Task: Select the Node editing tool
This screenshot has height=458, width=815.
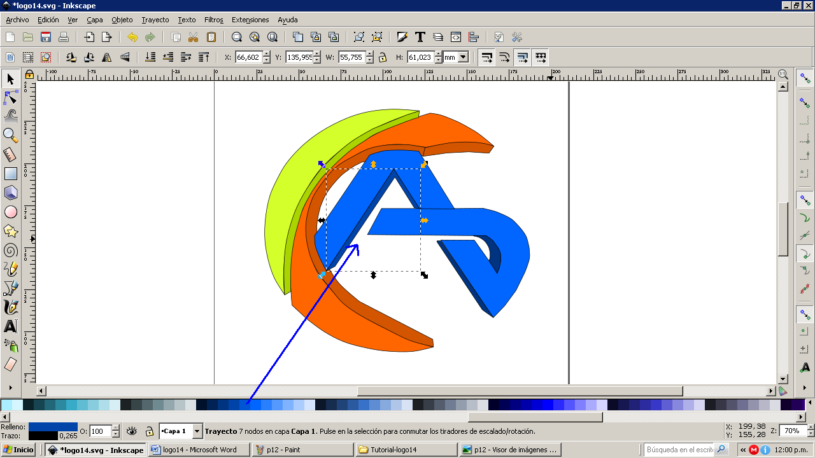Action: 11,97
